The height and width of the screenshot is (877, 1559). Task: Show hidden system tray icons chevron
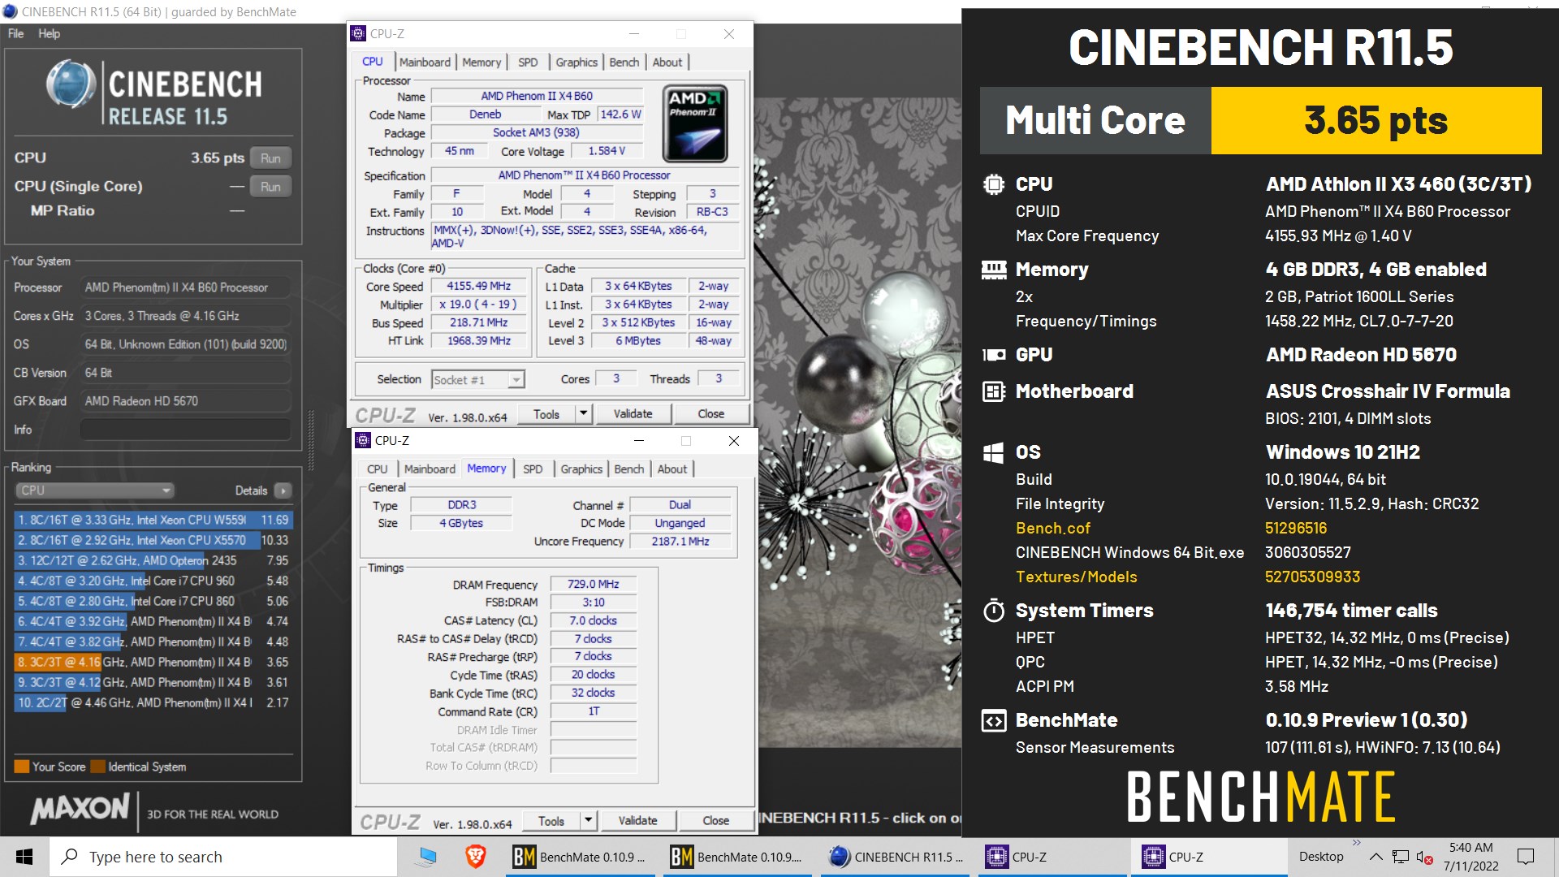(x=1375, y=857)
